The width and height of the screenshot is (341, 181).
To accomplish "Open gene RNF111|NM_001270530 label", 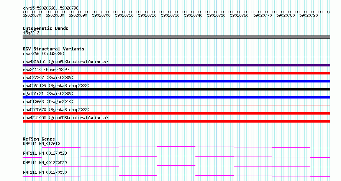I will 45,172.
